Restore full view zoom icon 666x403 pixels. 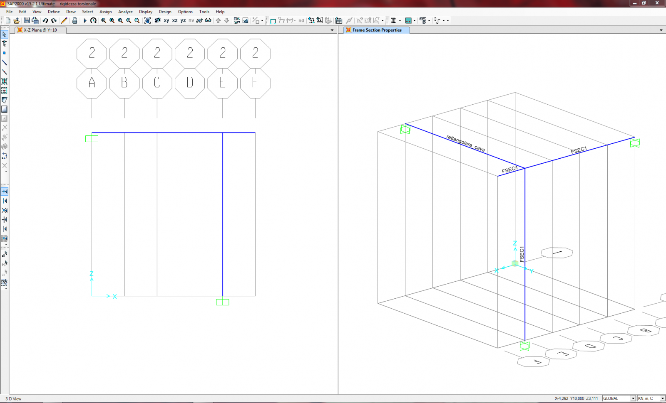click(112, 20)
